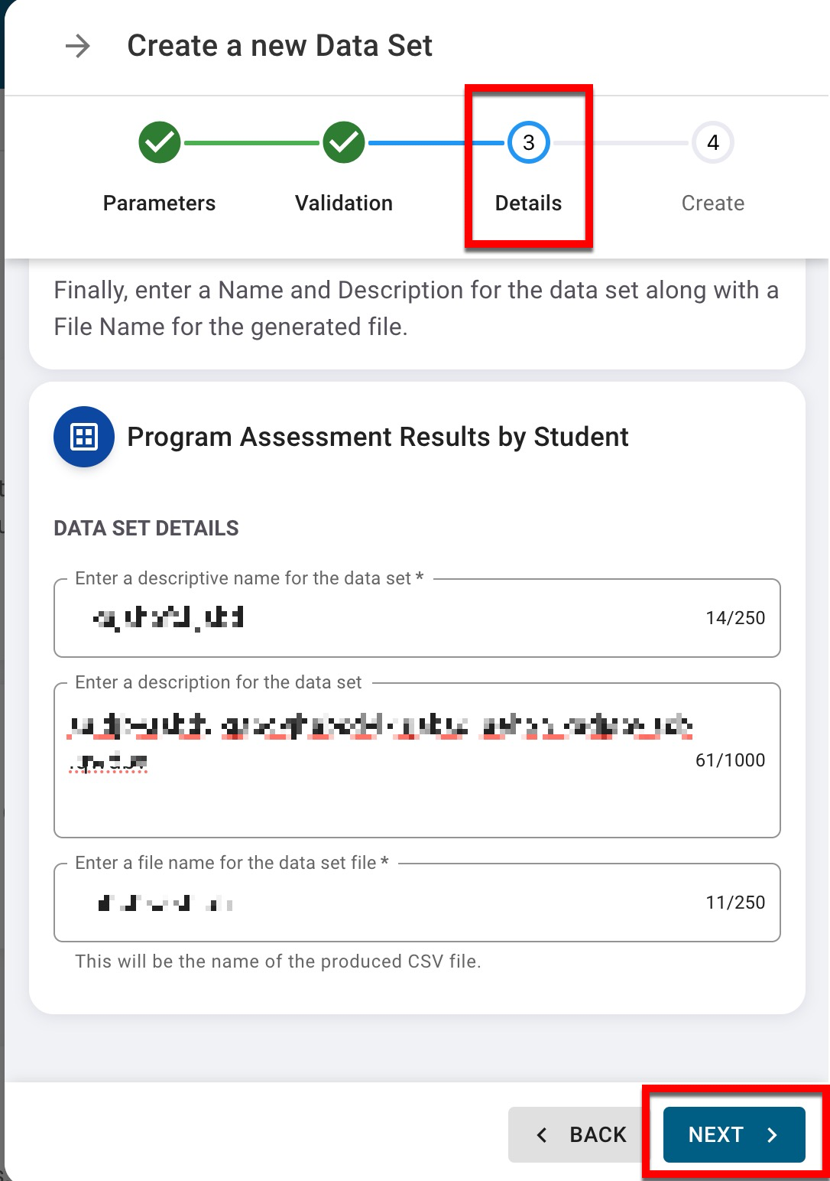Click the green checkmark above Validation
Image resolution: width=830 pixels, height=1181 pixels.
344,142
